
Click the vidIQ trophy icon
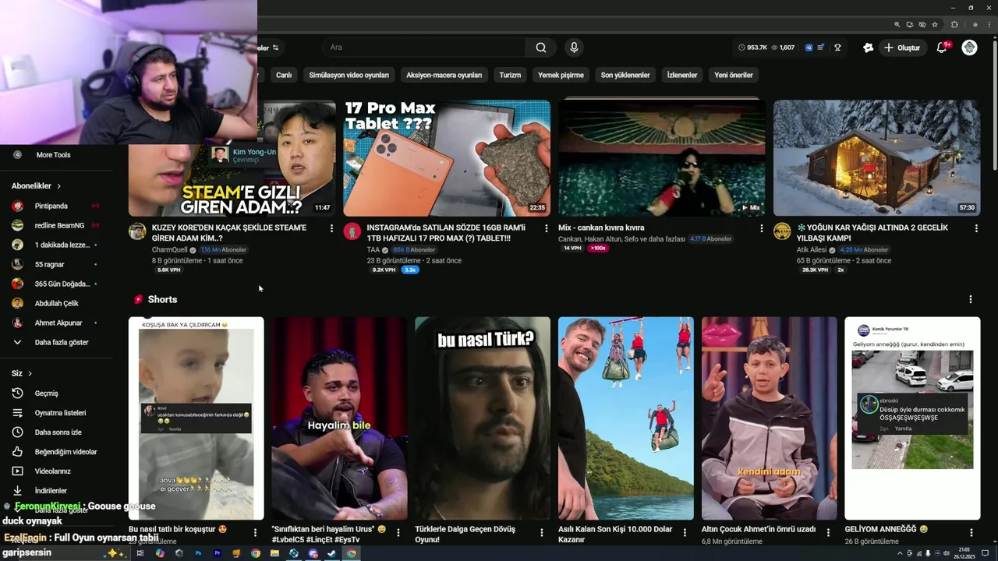(x=837, y=48)
